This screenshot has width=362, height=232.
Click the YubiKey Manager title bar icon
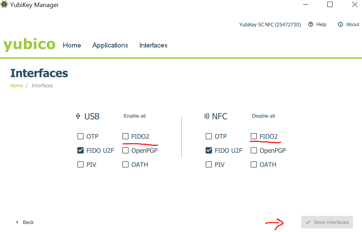(5, 5)
